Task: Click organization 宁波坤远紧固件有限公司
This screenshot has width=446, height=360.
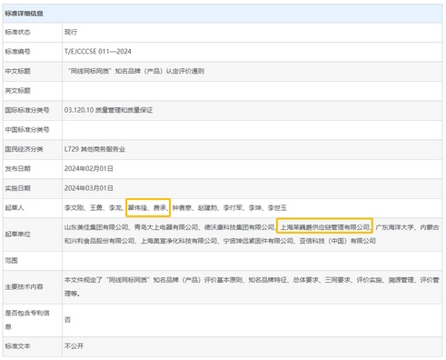Action: point(258,241)
